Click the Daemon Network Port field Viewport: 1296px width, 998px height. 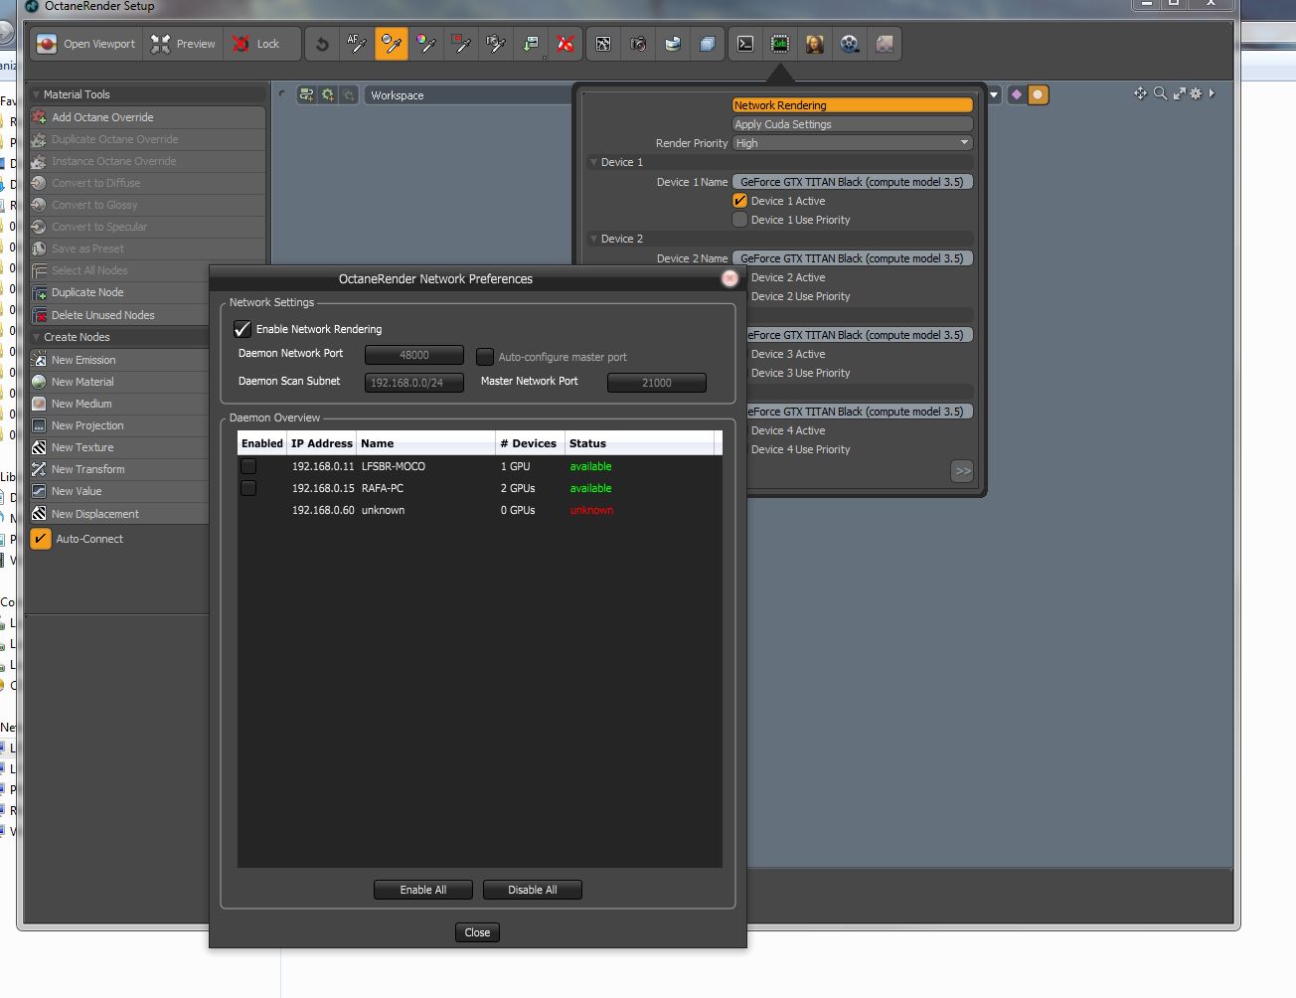coord(414,355)
